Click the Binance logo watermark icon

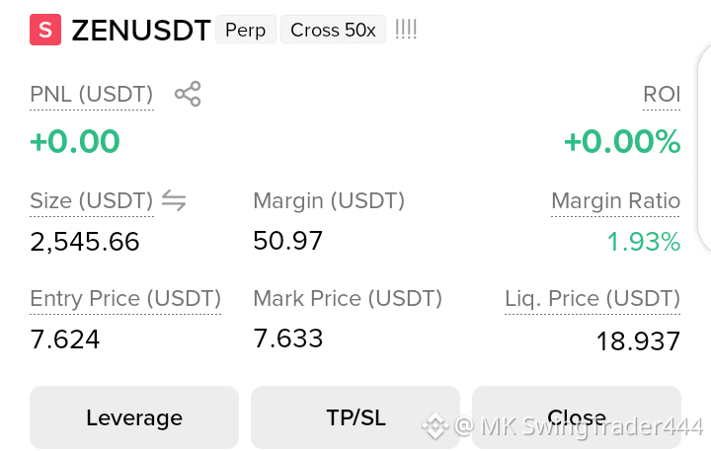click(434, 426)
